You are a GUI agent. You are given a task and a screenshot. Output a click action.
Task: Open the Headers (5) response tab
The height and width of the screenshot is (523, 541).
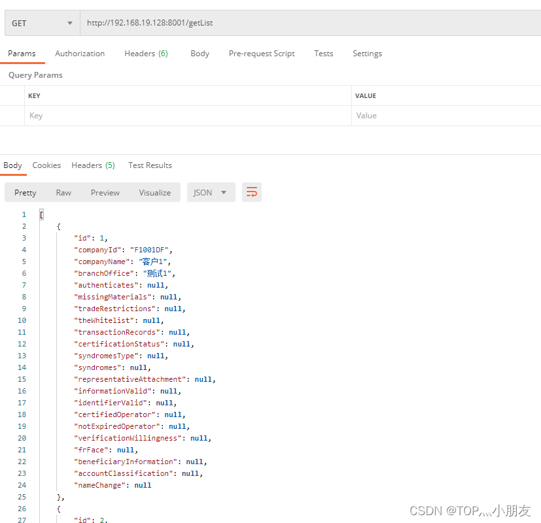click(93, 165)
